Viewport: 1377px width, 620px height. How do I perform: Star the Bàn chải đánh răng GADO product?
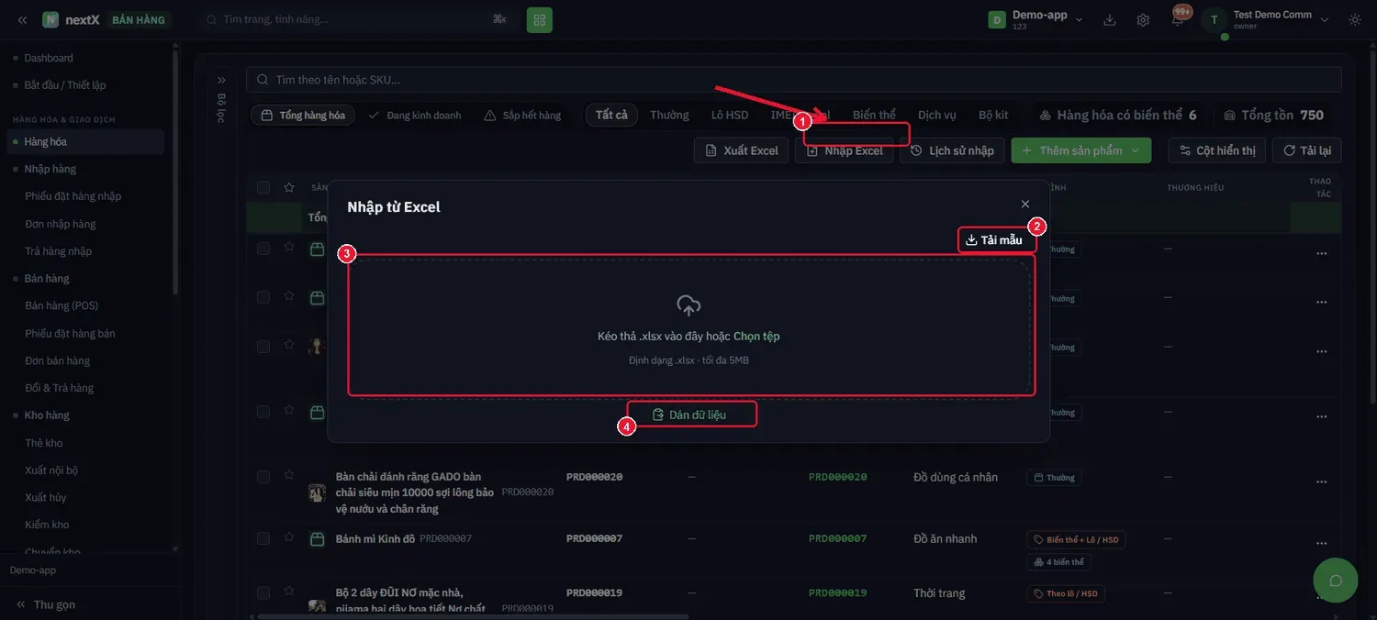(289, 475)
